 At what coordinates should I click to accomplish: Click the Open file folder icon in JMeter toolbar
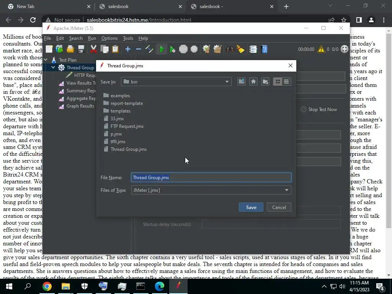click(70, 49)
